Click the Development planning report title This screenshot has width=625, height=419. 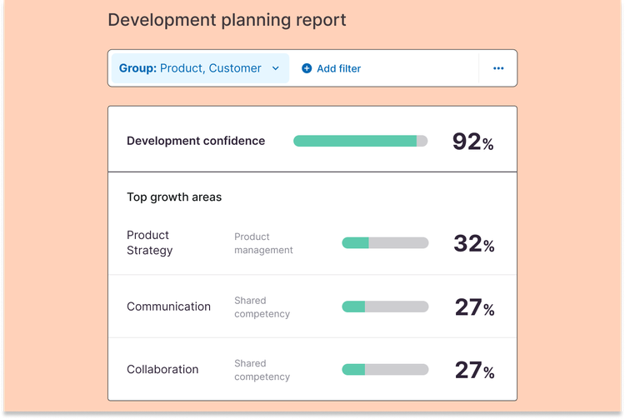[227, 20]
